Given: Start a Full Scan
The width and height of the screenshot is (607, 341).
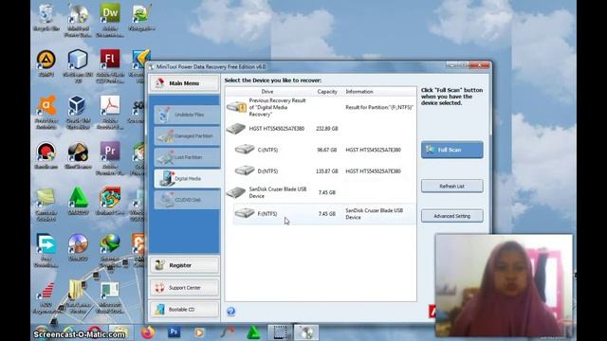Looking at the screenshot, I should point(451,150).
